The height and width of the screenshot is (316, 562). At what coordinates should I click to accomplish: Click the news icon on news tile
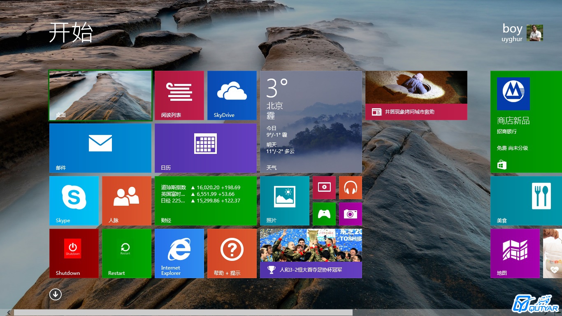coord(376,112)
